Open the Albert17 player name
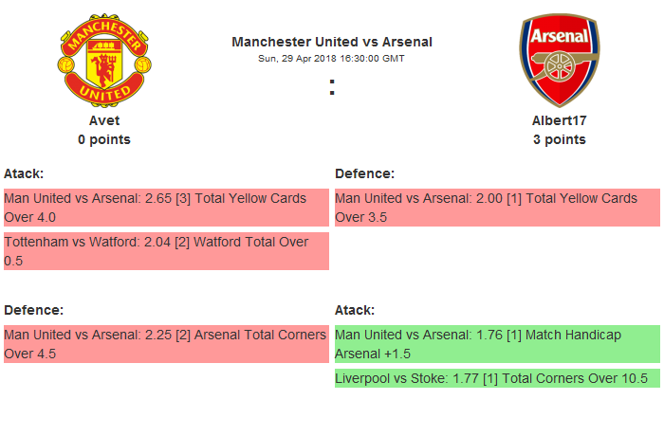Image resolution: width=664 pixels, height=436 pixels. 559,120
